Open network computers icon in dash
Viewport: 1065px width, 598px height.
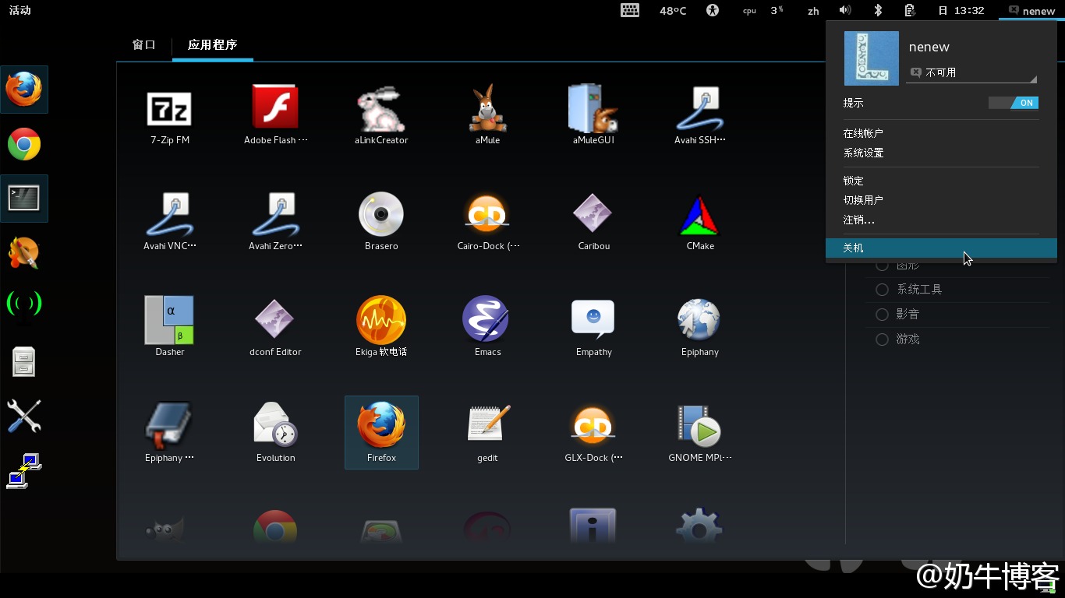(x=24, y=470)
